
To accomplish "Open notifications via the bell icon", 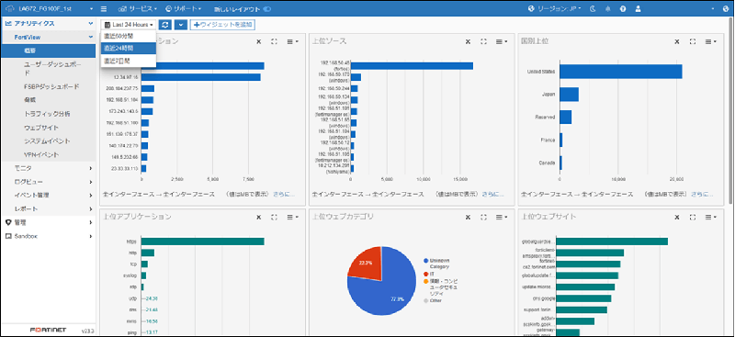I will [x=608, y=8].
